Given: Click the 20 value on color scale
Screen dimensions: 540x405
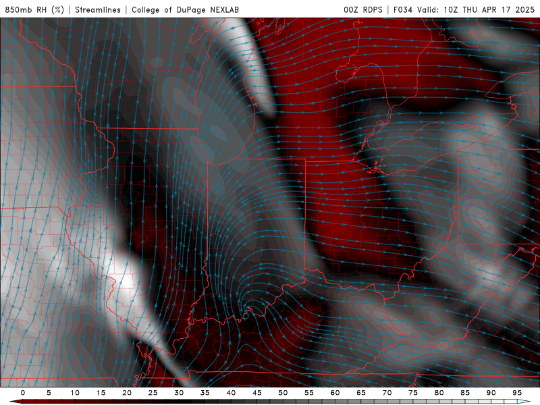Looking at the screenshot, I should (127, 393).
